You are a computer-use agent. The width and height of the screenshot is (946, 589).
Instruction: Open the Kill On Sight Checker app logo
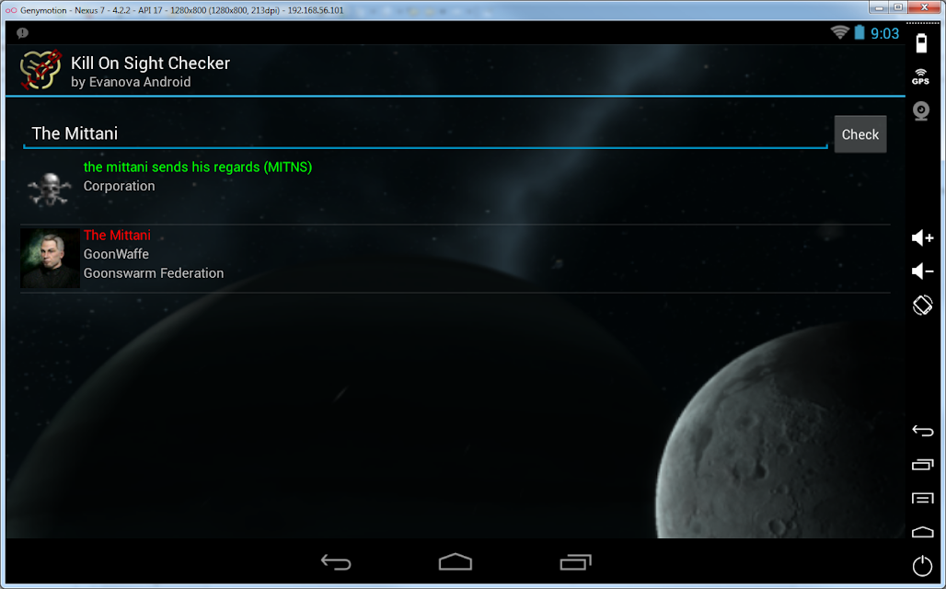click(x=40, y=70)
